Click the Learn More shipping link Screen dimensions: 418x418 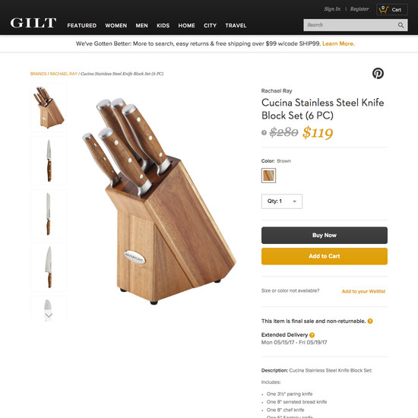[x=338, y=44]
